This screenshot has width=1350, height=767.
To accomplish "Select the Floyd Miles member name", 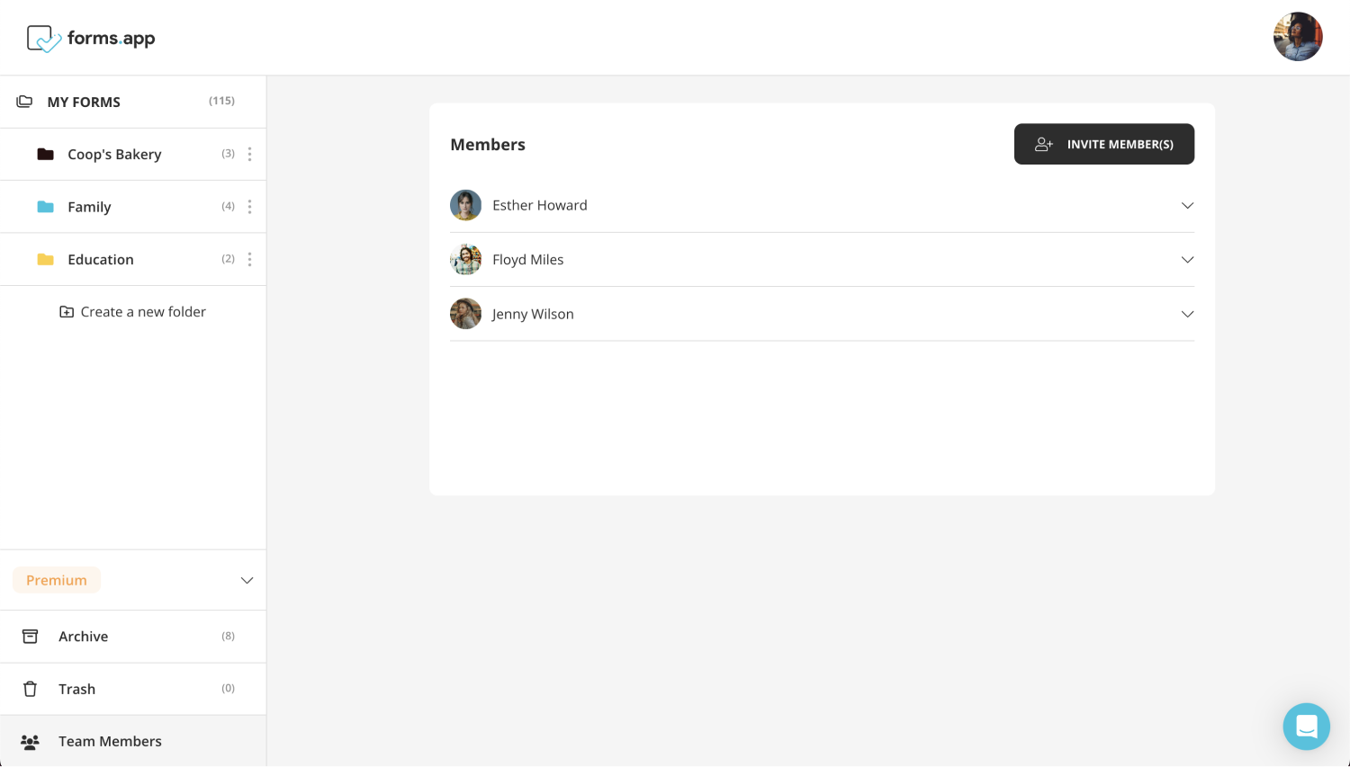I will click(528, 260).
